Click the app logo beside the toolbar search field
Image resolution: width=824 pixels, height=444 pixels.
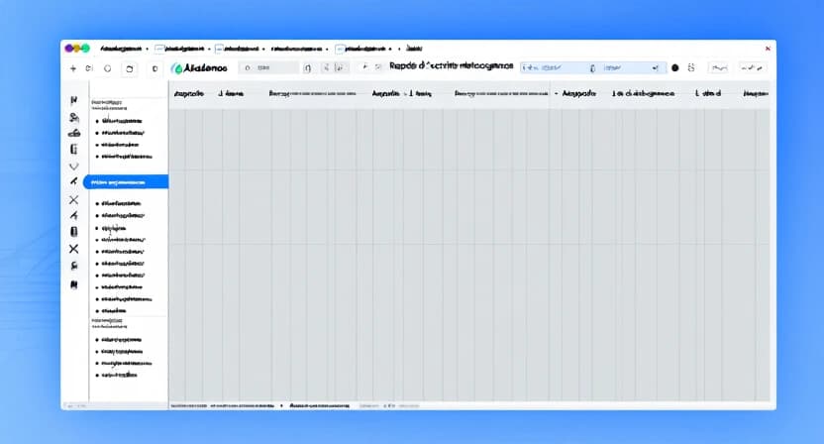[200, 68]
